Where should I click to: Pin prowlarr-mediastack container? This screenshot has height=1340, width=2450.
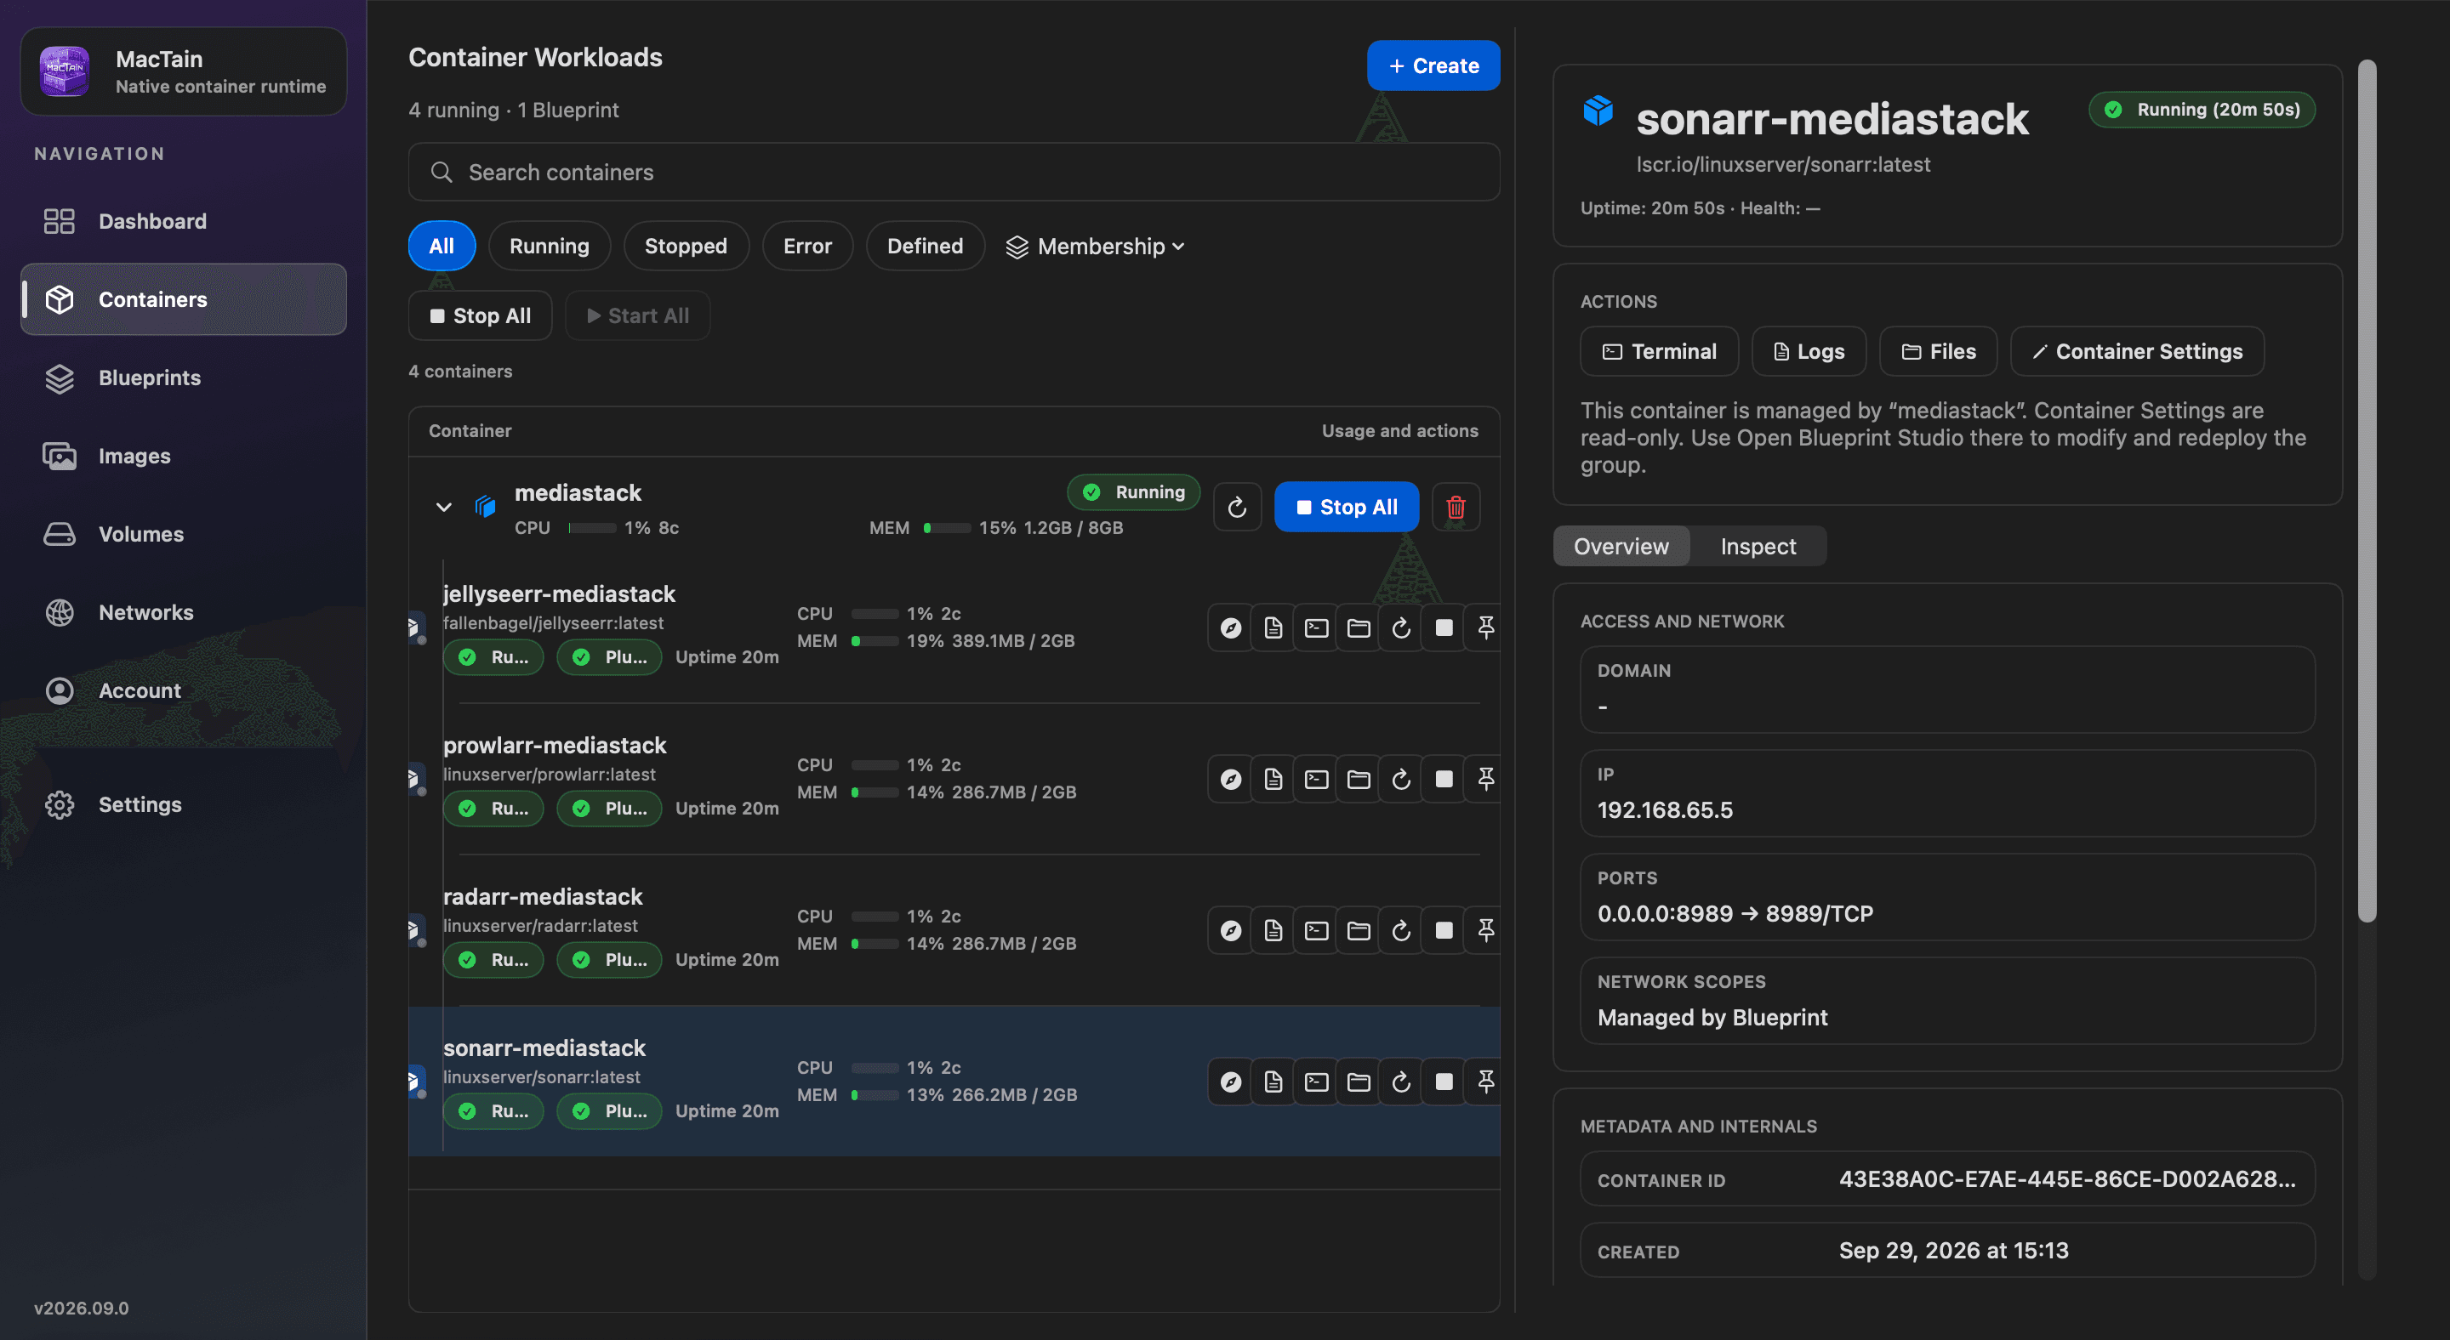pyautogui.click(x=1485, y=780)
